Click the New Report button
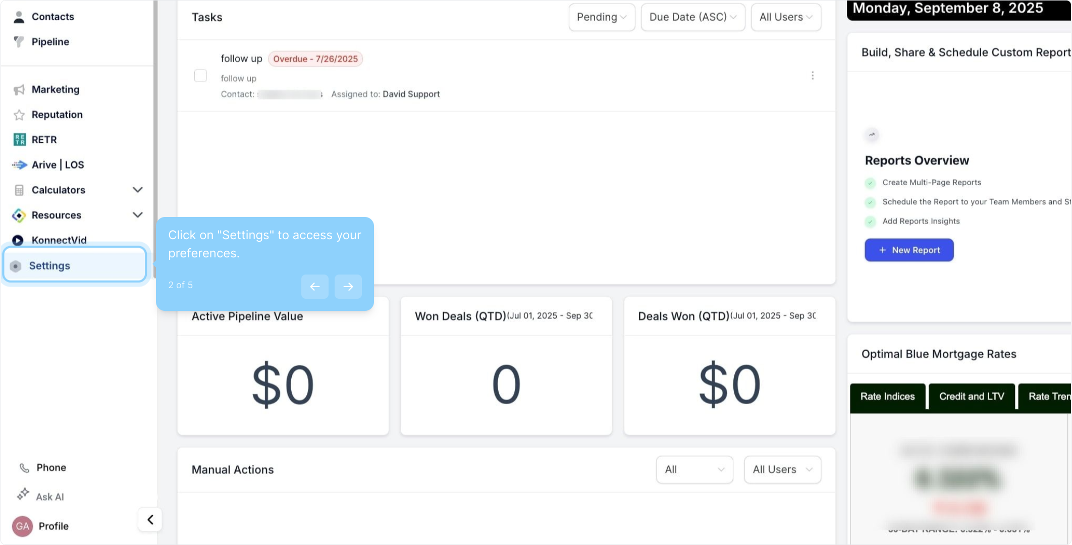The height and width of the screenshot is (545, 1072). coord(908,250)
